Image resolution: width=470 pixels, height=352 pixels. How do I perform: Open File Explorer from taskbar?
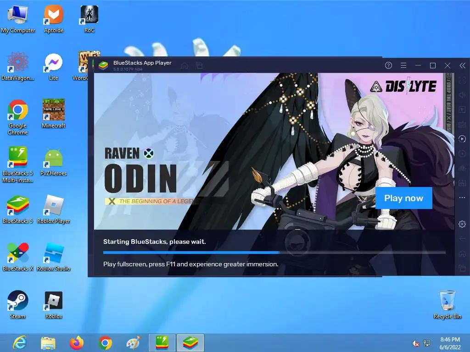(x=48, y=343)
